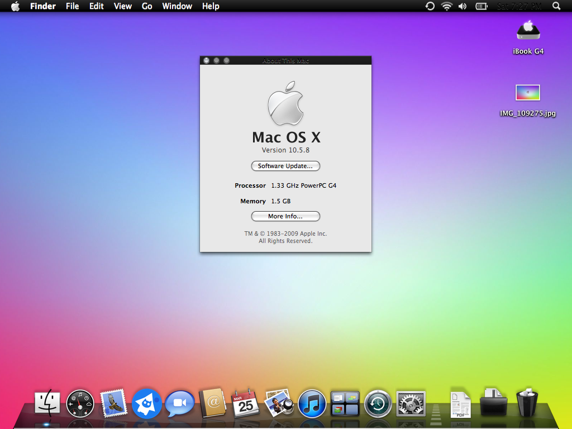
Task: Click the 1.5 GB memory value
Action: coord(281,201)
